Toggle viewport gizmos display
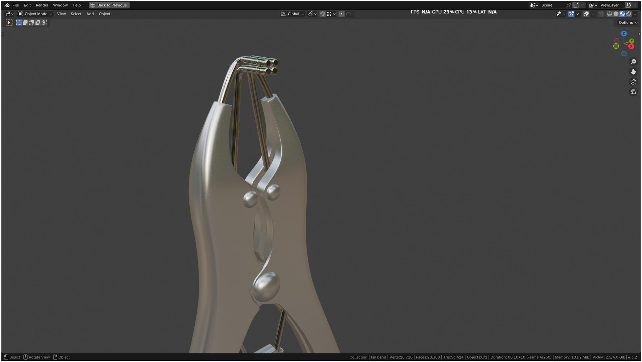Viewport: 642px width, 362px height. 571,14
